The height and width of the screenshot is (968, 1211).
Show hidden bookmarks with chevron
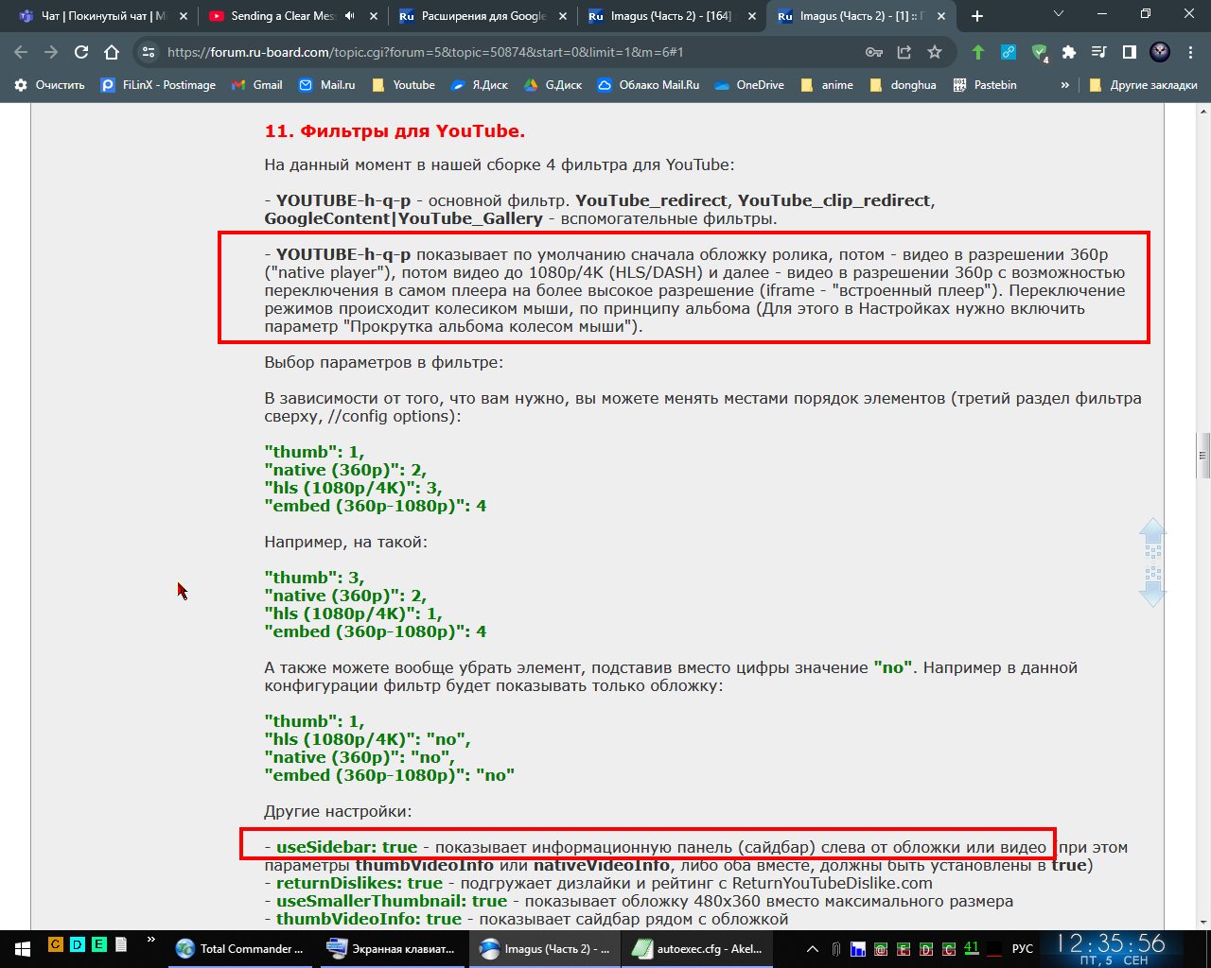(1064, 85)
